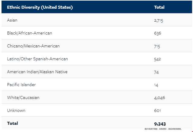
Task: Select the Pacific Islander row label
Action: [21, 85]
